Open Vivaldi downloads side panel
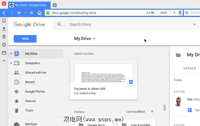The image size is (200, 126). tap(4, 29)
